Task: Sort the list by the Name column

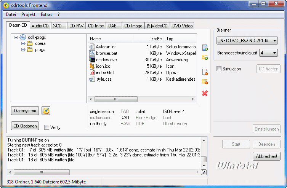Action: pos(111,39)
